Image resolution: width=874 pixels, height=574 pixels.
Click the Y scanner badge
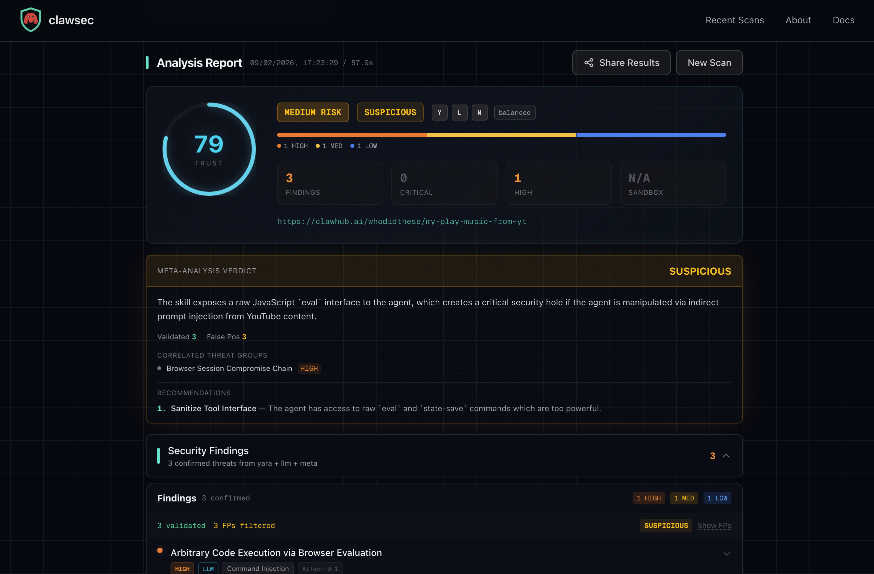439,113
